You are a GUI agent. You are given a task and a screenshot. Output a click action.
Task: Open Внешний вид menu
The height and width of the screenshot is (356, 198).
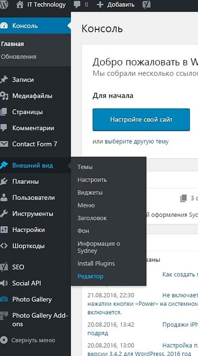(32, 165)
